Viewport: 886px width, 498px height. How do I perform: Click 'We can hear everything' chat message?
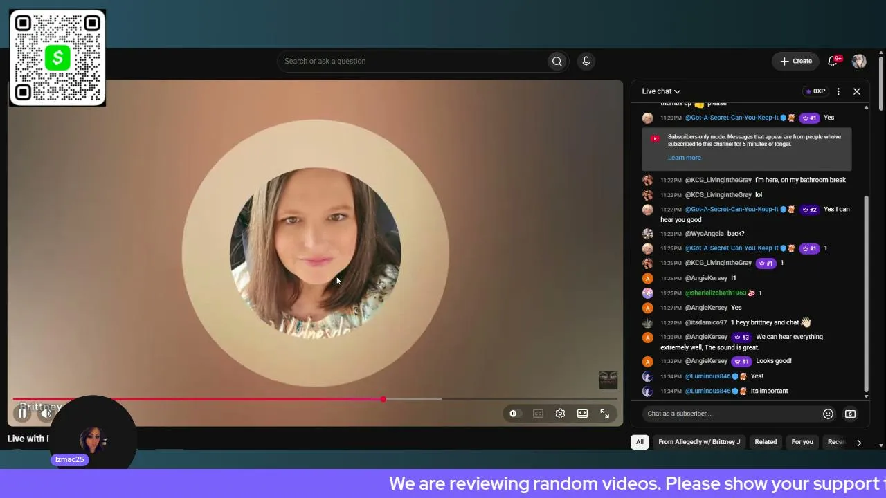(x=741, y=342)
